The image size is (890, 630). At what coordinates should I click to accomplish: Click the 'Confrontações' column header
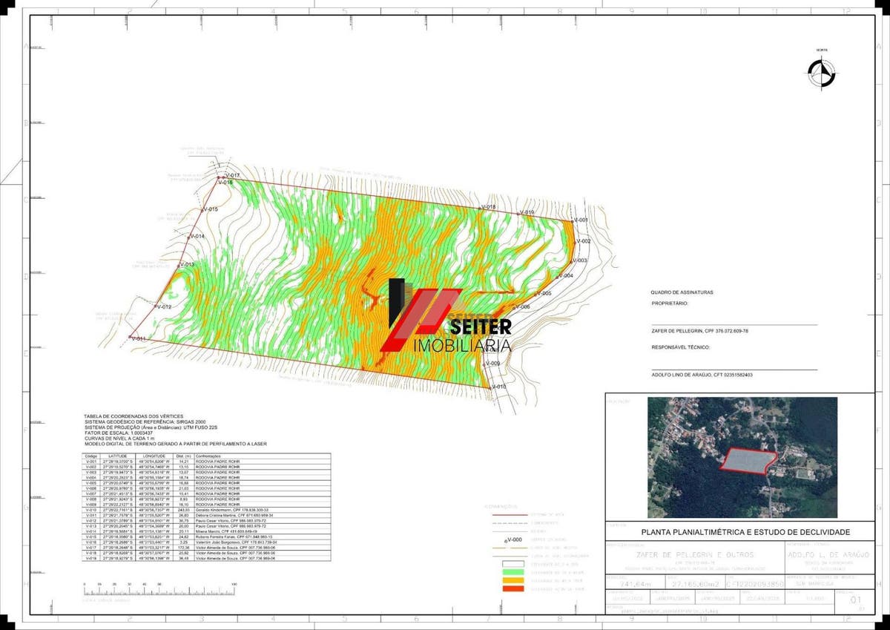(x=207, y=456)
